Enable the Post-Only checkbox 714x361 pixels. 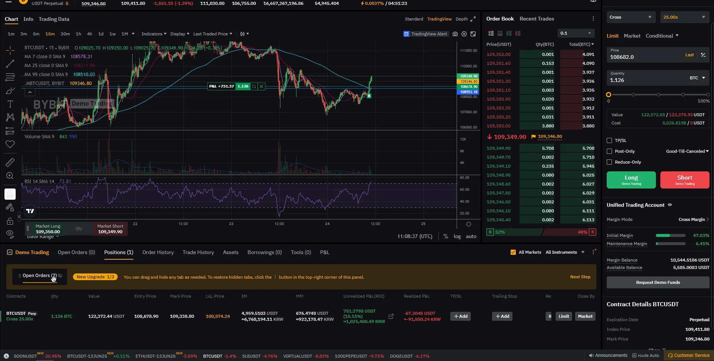(x=609, y=151)
